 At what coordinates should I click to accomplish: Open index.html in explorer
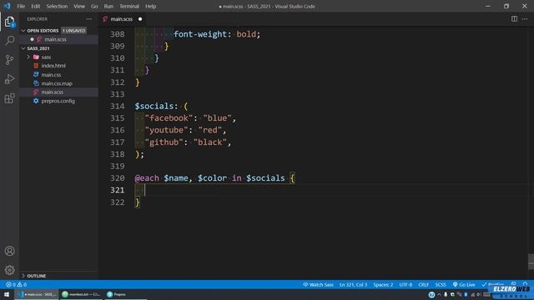point(53,66)
